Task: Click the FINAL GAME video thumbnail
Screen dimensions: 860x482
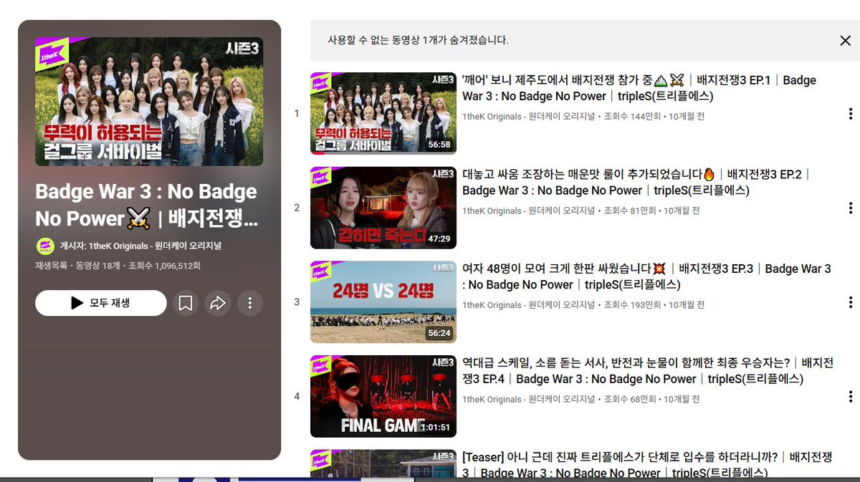Action: pos(383,396)
